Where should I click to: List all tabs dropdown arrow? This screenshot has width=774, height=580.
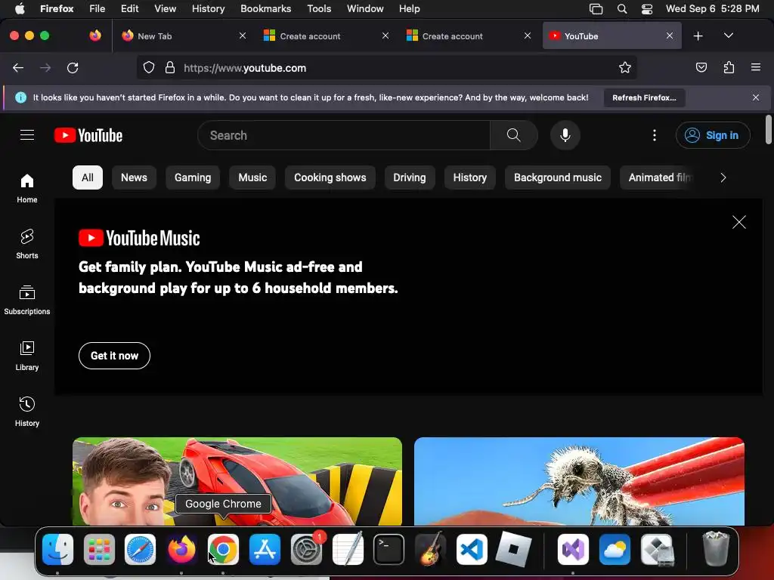coord(728,36)
